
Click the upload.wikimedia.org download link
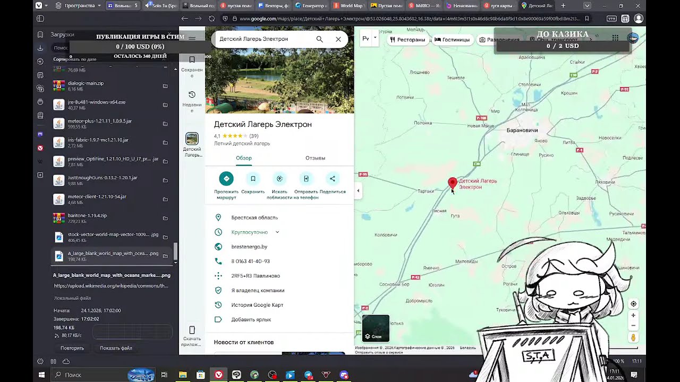(x=111, y=286)
